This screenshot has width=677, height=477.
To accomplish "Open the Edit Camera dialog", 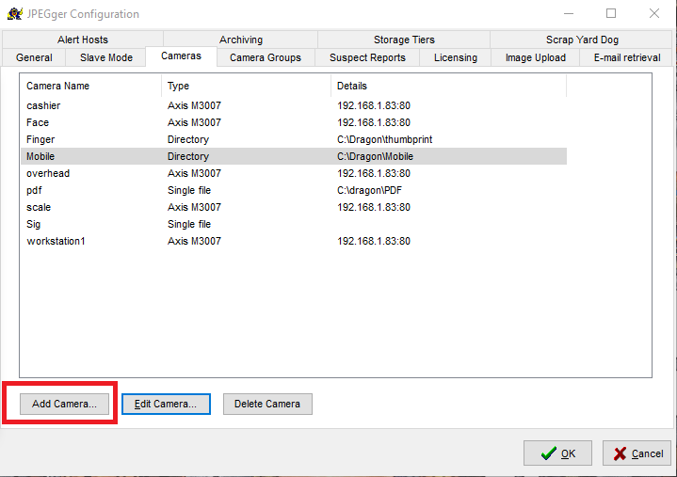I will coord(166,404).
